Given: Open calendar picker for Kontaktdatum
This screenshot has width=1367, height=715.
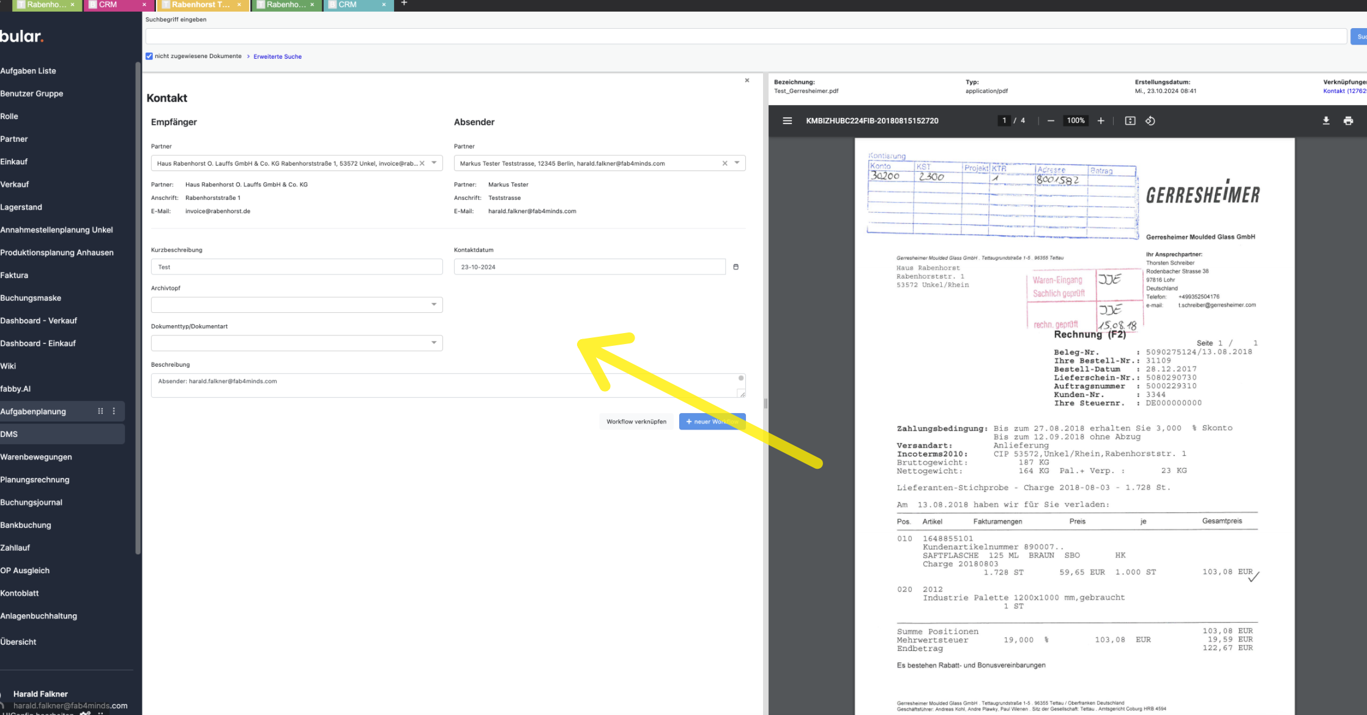Looking at the screenshot, I should point(736,267).
